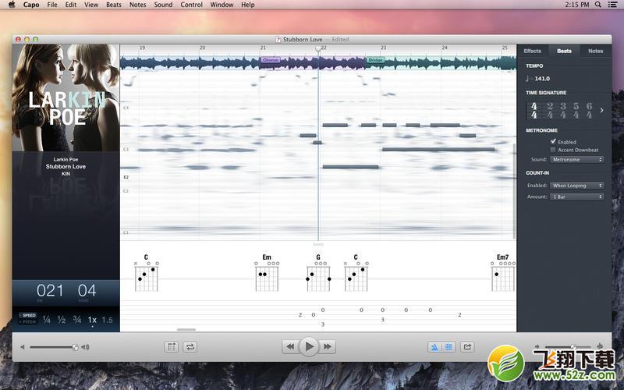Click the Share export icon
The height and width of the screenshot is (390, 624).
467,347
